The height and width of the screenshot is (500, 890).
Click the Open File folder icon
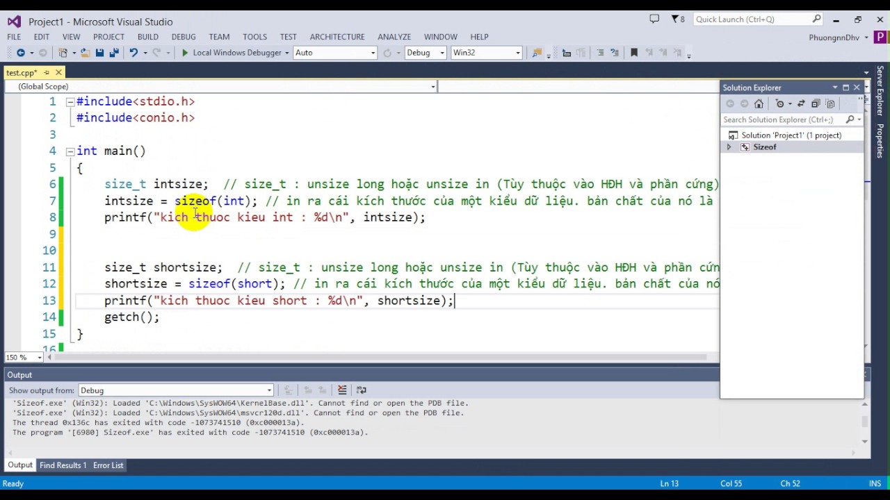(85, 53)
